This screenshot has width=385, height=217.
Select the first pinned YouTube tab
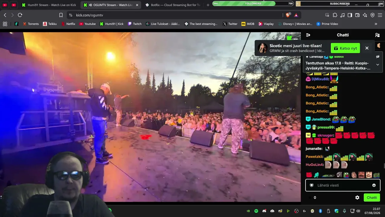coord(5,5)
